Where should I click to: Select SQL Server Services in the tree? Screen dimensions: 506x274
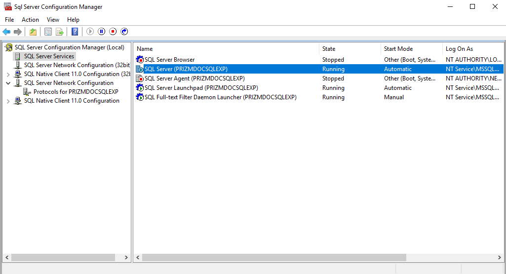[49, 56]
